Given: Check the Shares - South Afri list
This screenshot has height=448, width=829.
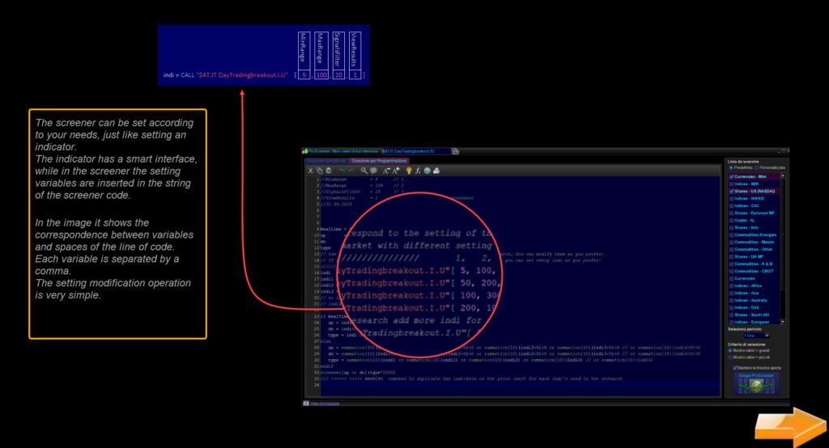Looking at the screenshot, I should [732, 315].
